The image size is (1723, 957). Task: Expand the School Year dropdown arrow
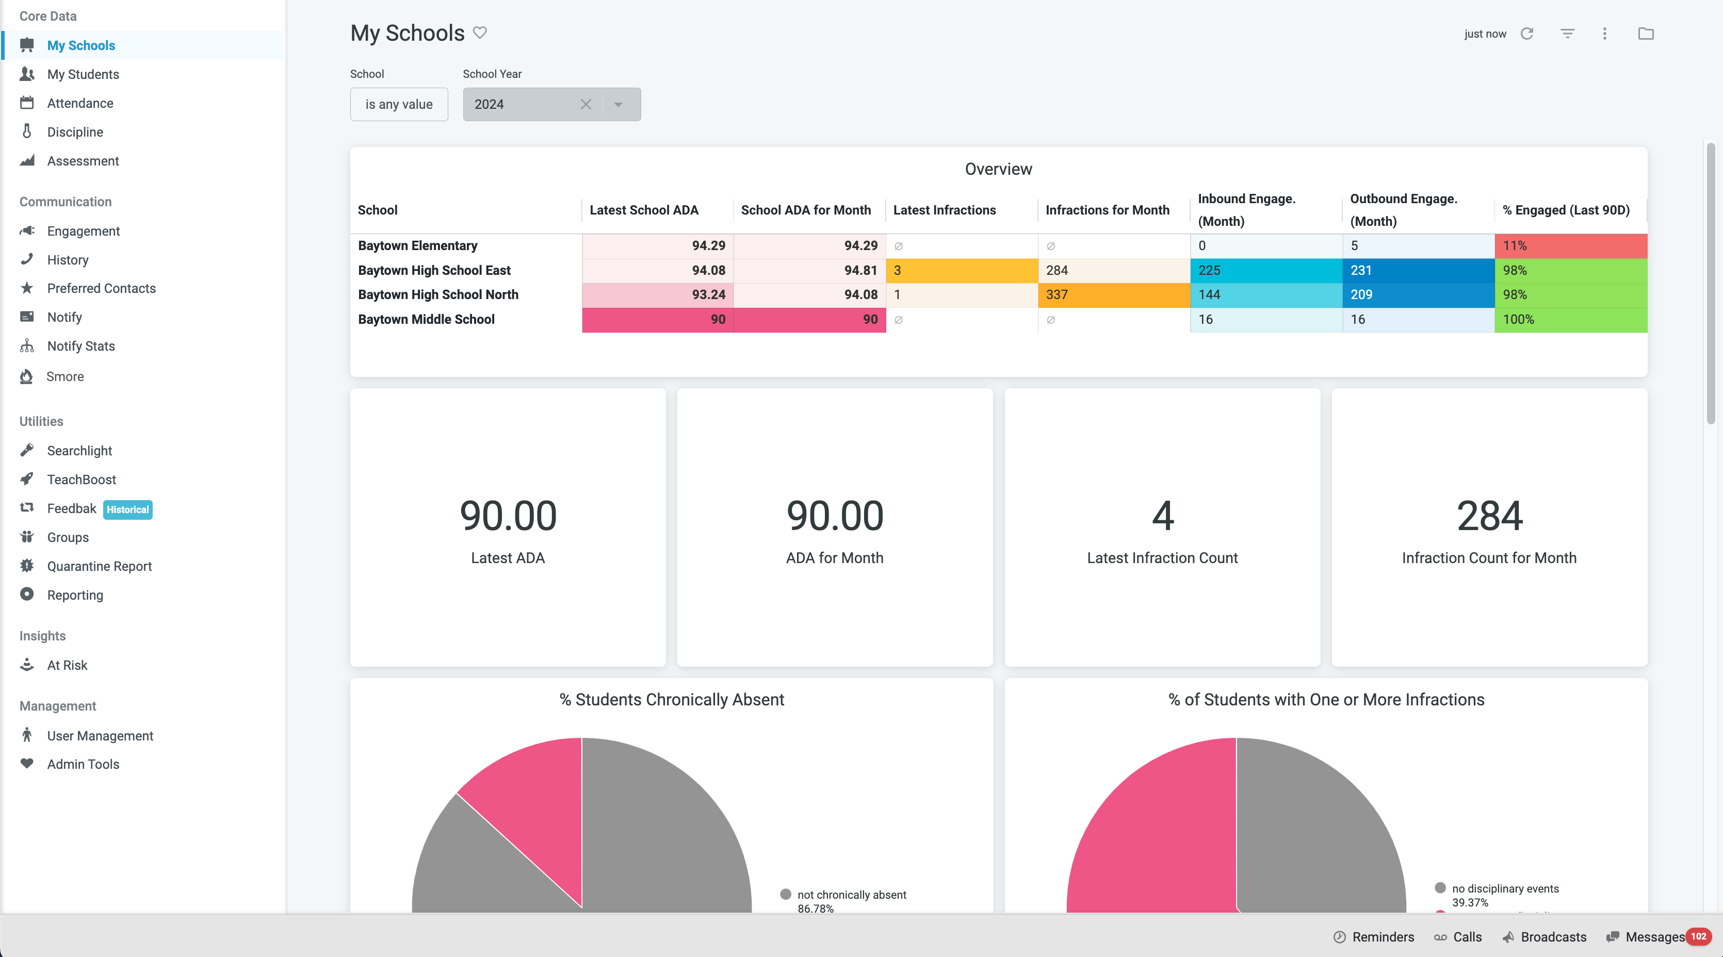coord(619,104)
